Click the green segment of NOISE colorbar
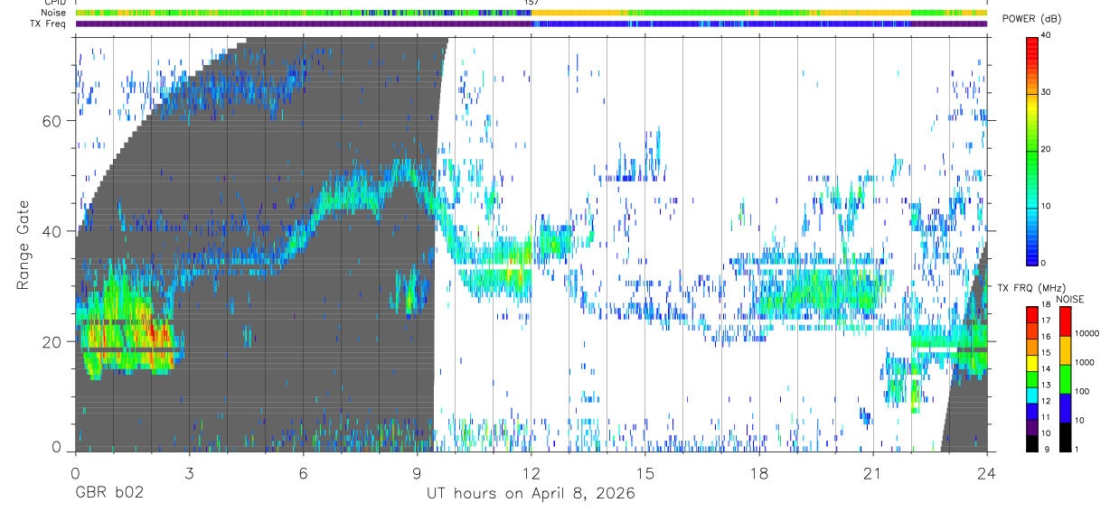Viewport: 1110px width, 512px height. point(1065,378)
